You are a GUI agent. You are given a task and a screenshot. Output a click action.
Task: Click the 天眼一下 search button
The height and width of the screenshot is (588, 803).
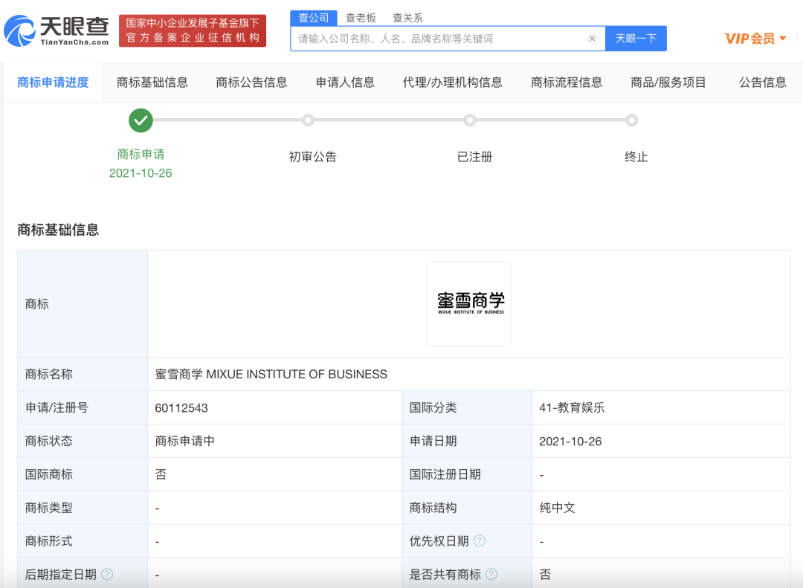pos(636,39)
